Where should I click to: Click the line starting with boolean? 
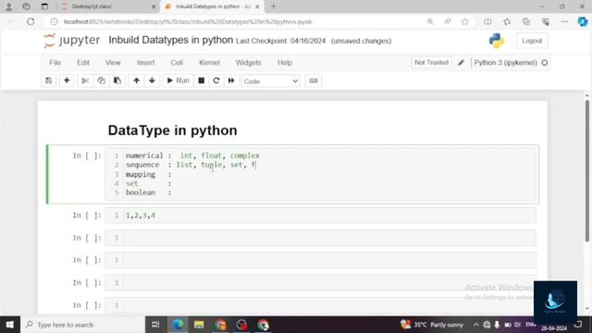149,192
